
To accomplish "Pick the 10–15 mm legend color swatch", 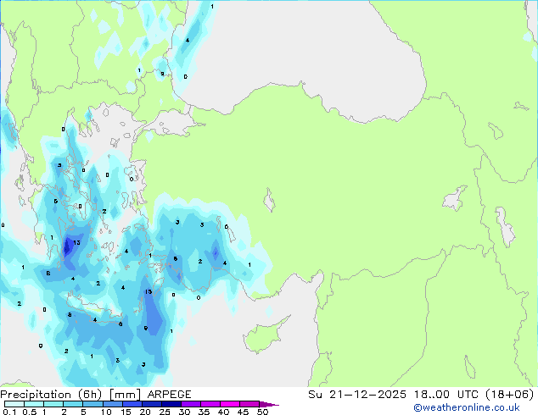I will tap(113, 404).
